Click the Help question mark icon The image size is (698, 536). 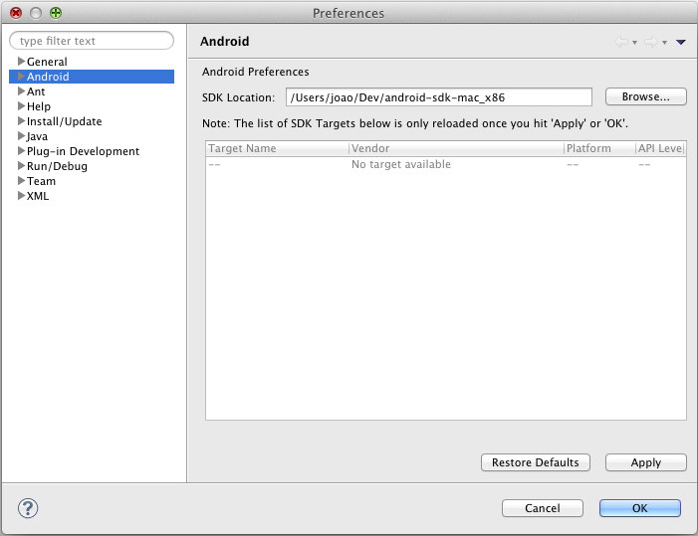(27, 508)
